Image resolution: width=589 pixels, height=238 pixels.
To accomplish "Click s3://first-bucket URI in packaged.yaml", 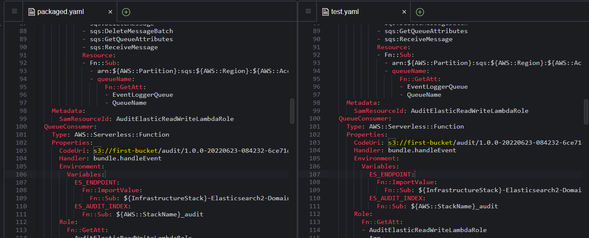I will [126, 151].
